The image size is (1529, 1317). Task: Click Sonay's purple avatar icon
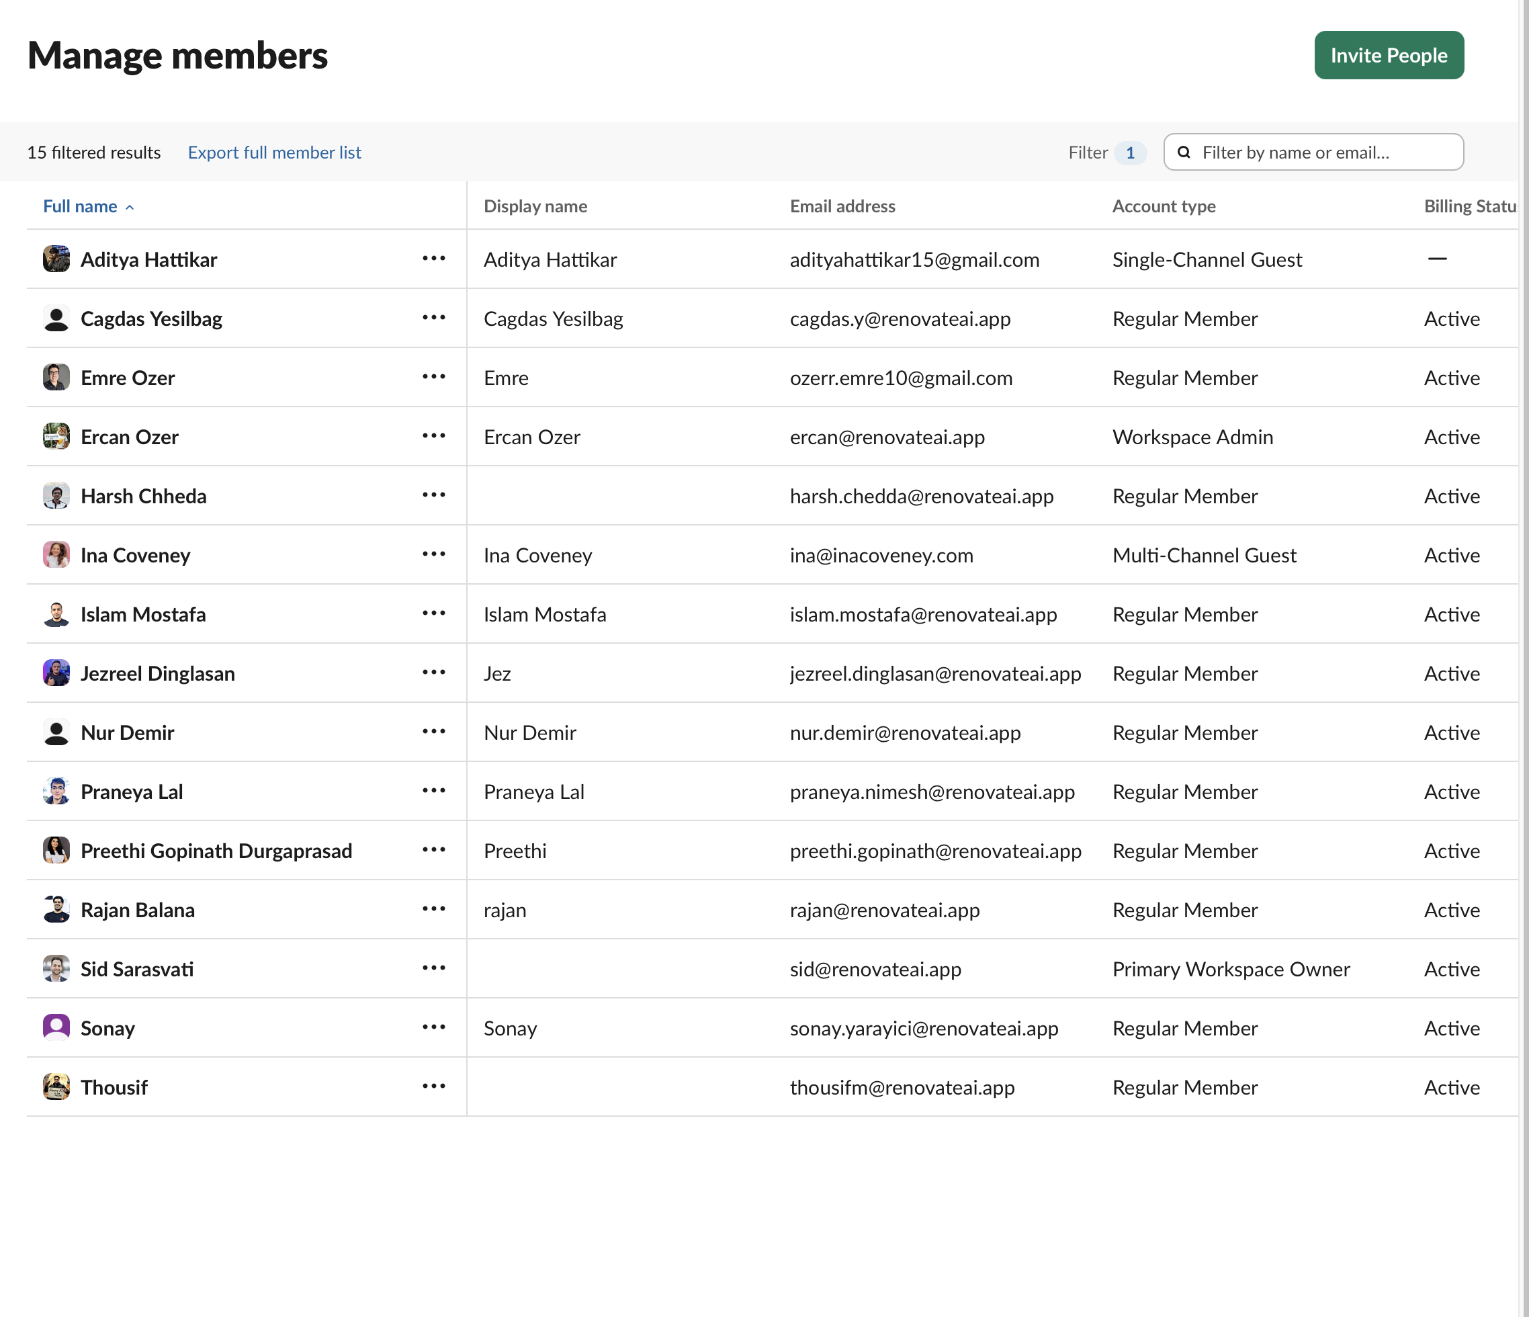[x=56, y=1027]
